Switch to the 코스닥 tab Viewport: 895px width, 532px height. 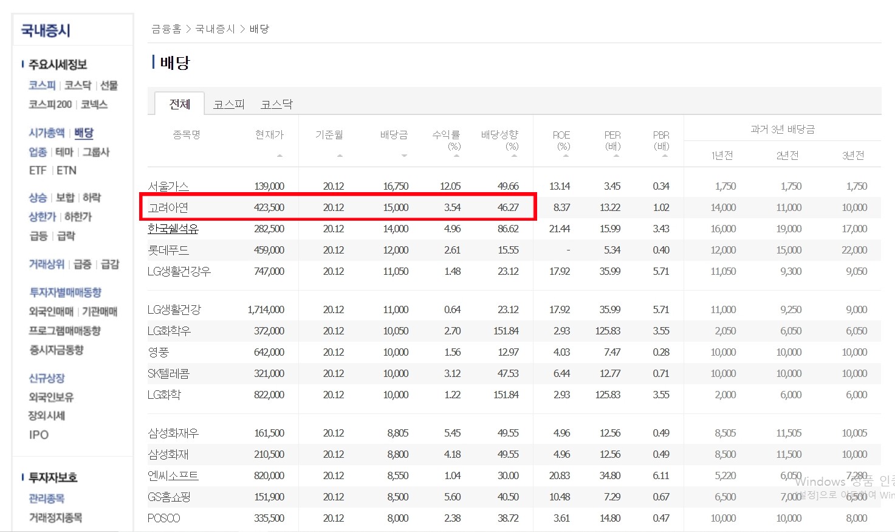(276, 103)
